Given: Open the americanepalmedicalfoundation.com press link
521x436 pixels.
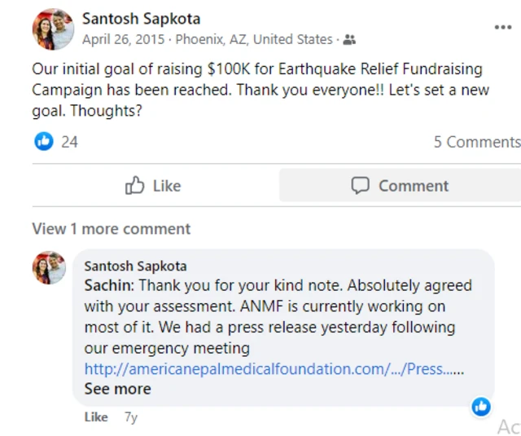Looking at the screenshot, I should (x=274, y=368).
